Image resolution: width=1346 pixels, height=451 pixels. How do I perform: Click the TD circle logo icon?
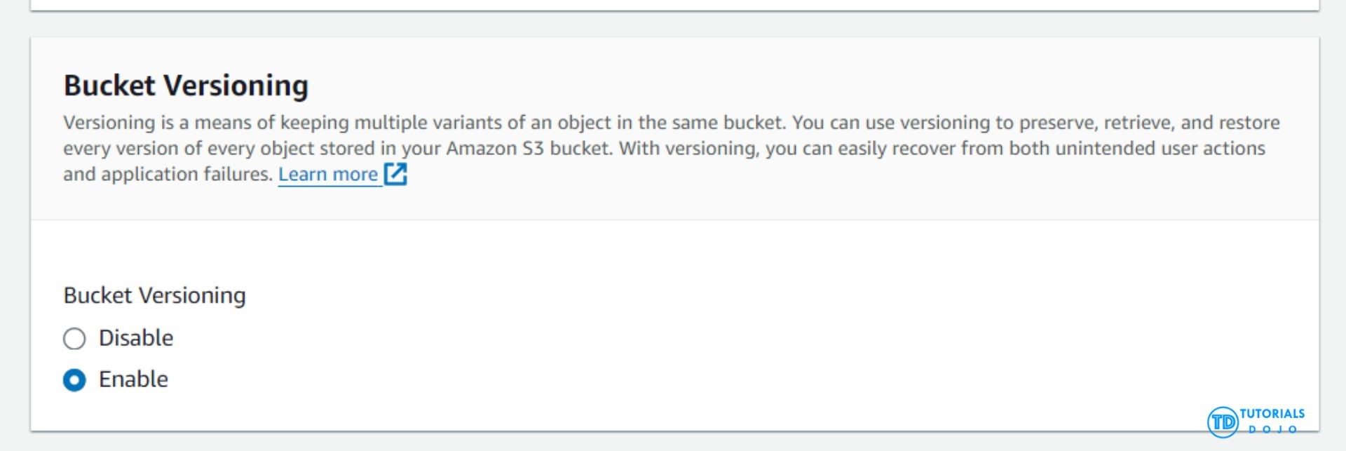tap(1223, 422)
